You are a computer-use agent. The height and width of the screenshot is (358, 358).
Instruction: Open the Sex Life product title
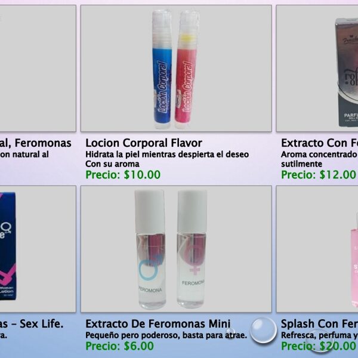tap(32, 324)
